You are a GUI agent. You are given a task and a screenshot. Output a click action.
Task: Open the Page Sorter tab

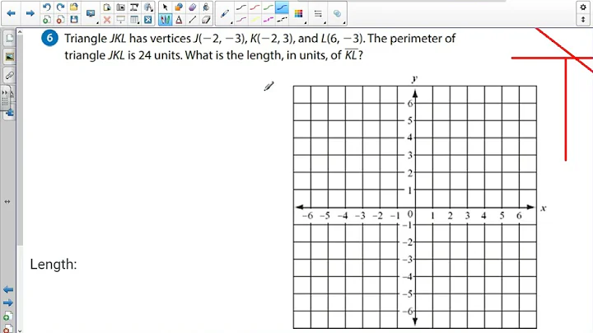coord(9,38)
